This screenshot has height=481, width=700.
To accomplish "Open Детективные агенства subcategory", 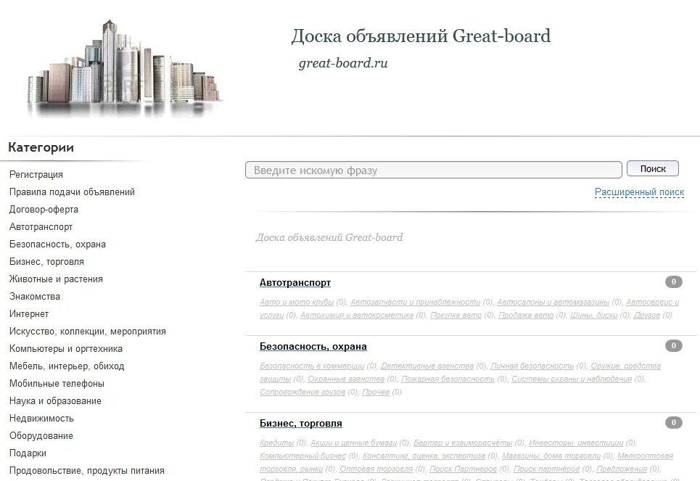I will 427,366.
